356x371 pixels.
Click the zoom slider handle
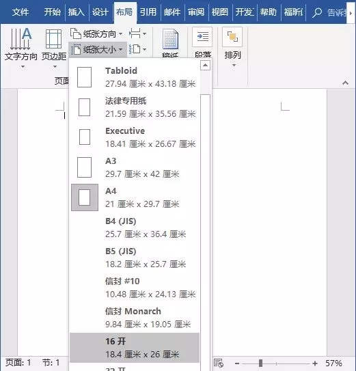tap(260, 363)
